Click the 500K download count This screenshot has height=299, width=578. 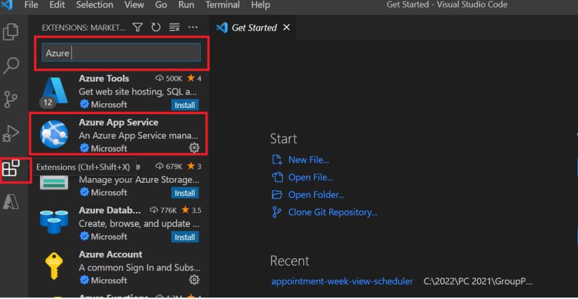coord(169,78)
